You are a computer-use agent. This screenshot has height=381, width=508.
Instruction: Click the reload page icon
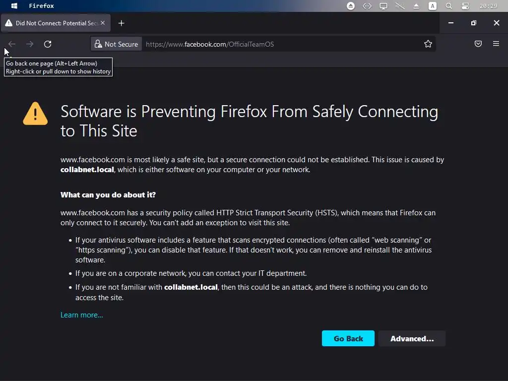point(48,44)
